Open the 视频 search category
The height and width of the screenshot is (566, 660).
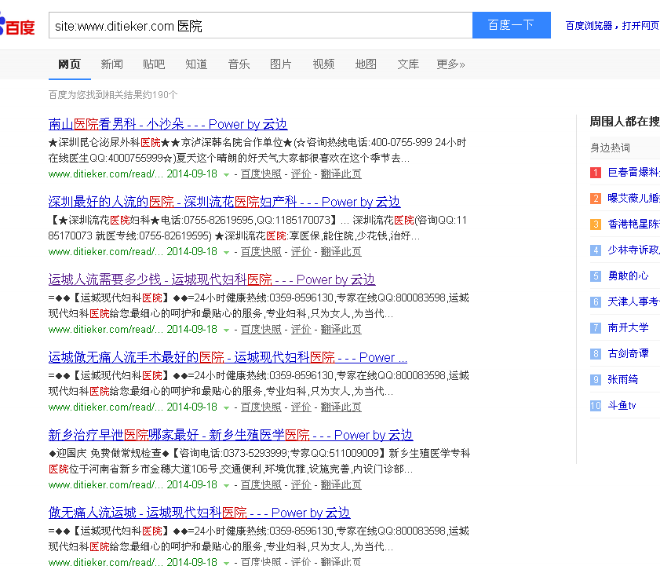pos(323,64)
